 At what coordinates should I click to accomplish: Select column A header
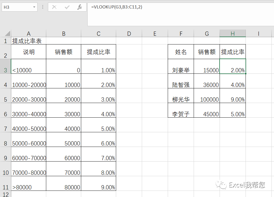click(29, 33)
